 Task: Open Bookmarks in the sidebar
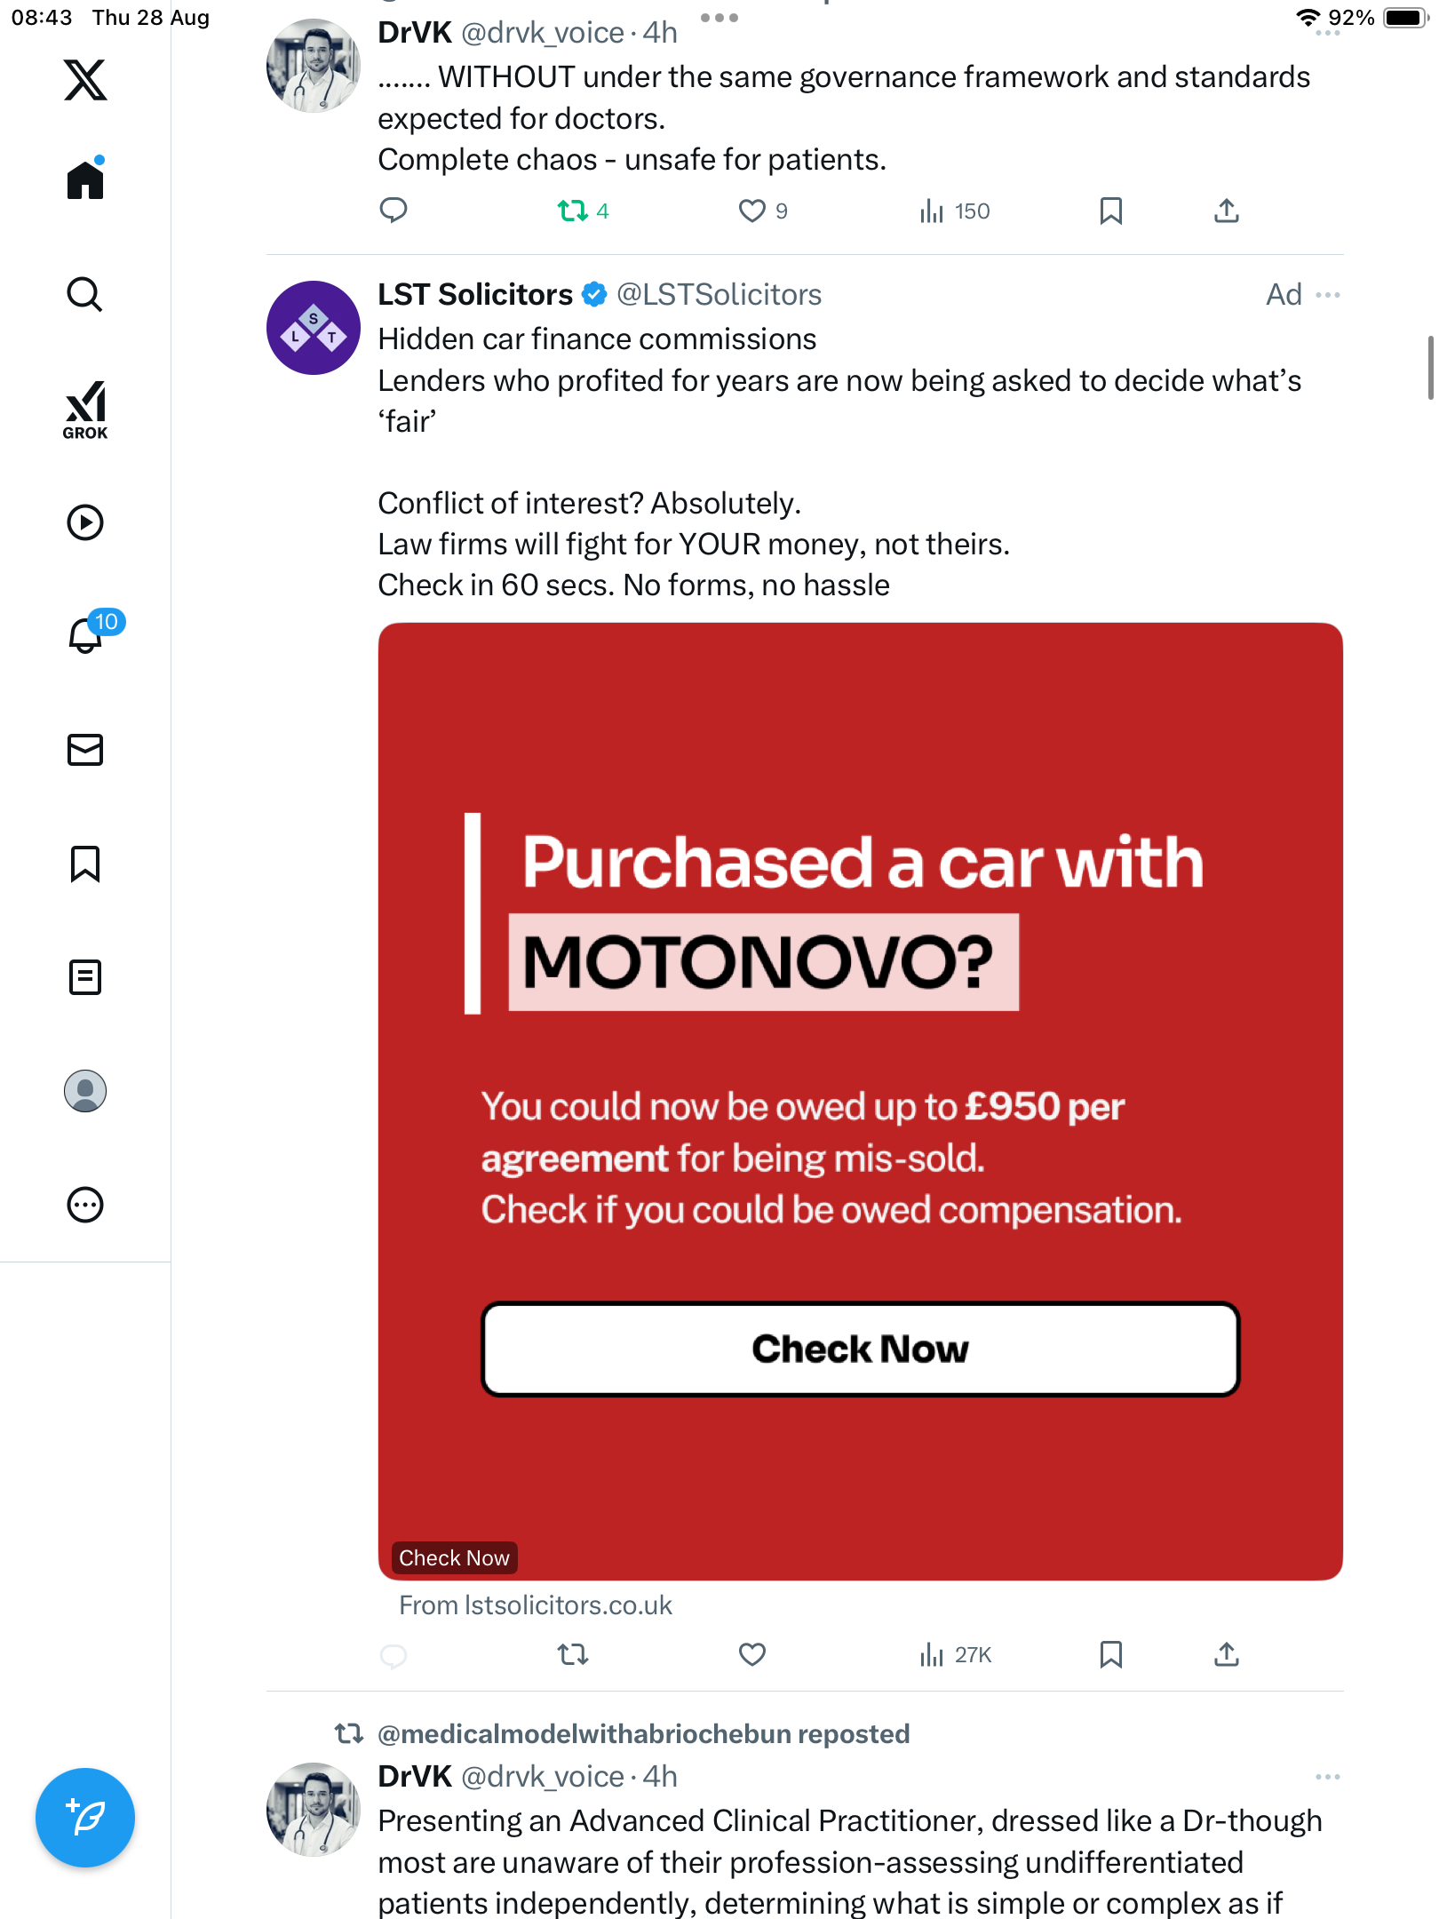(x=85, y=864)
